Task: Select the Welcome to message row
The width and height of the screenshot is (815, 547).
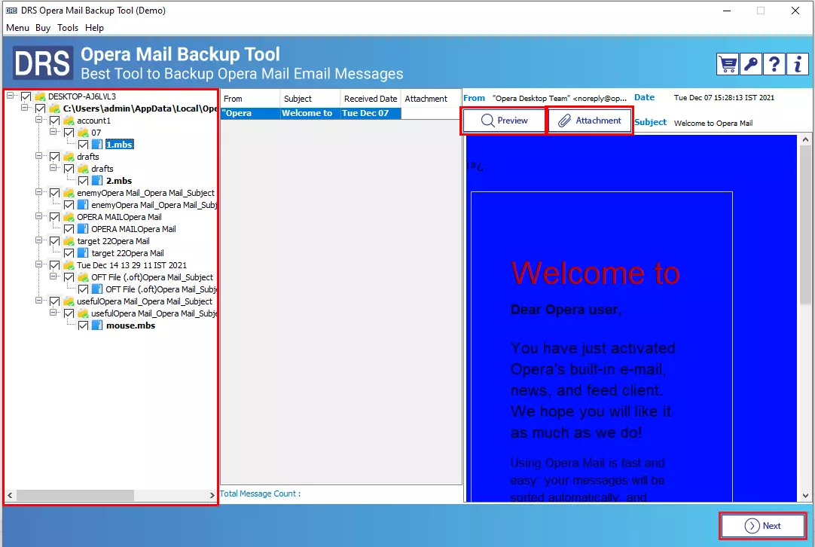Action: (309, 112)
